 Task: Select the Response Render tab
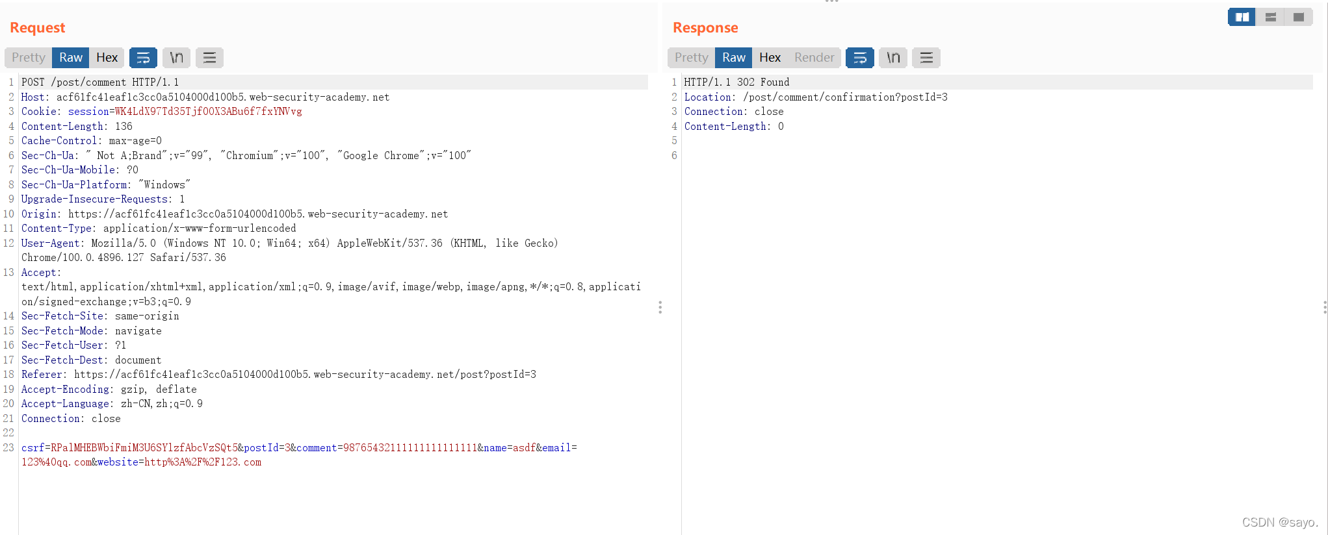tap(814, 58)
